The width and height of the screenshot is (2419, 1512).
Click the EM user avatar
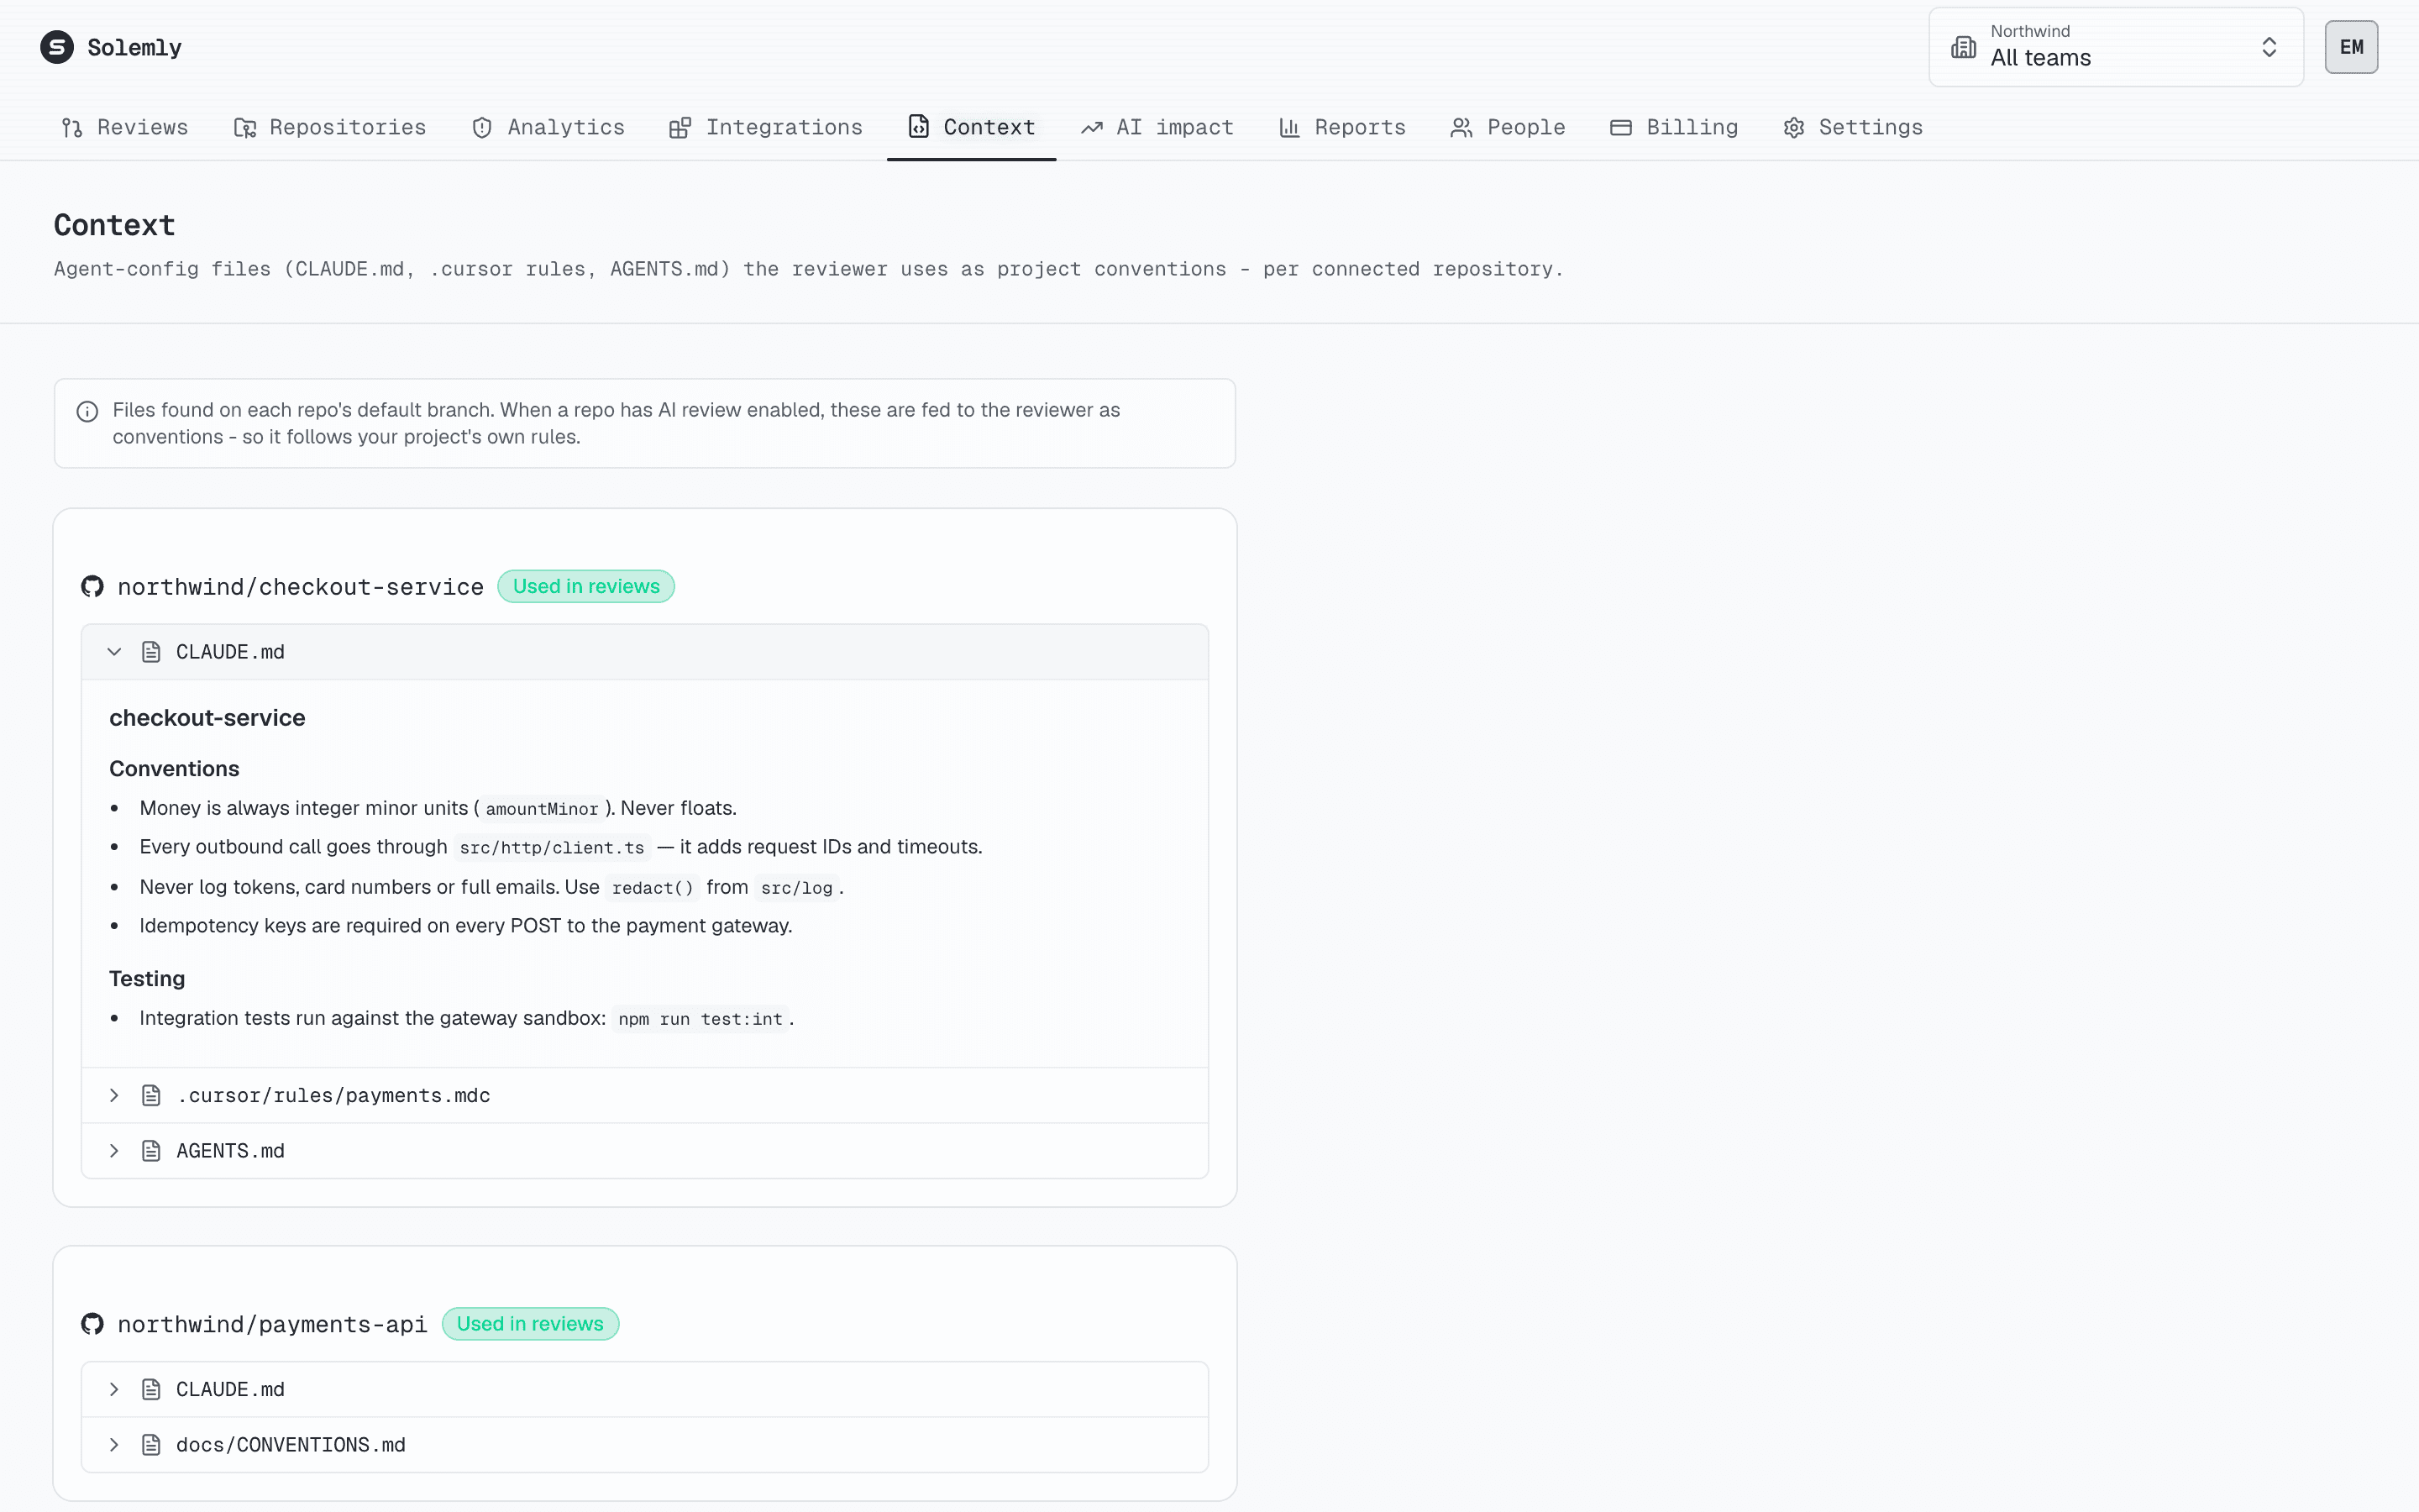pyautogui.click(x=2351, y=47)
